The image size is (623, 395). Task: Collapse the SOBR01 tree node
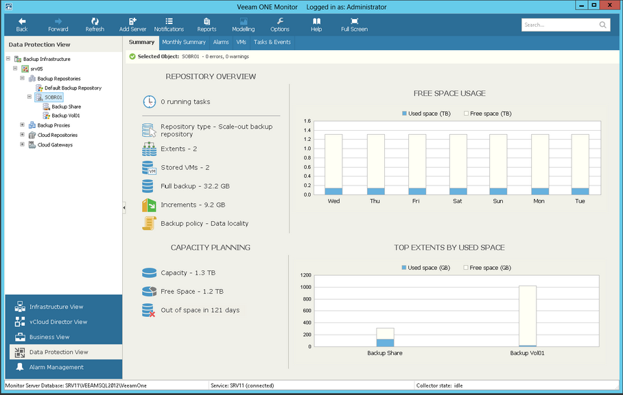pyautogui.click(x=30, y=97)
